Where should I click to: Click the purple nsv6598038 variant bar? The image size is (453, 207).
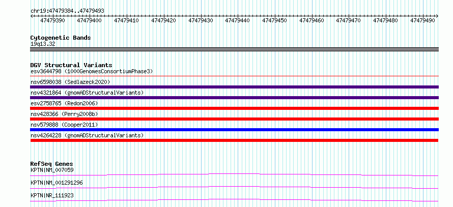(x=234, y=87)
